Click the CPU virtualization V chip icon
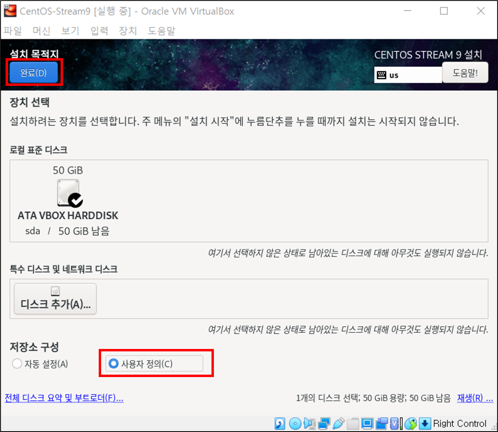Image resolution: width=498 pixels, height=432 pixels. pyautogui.click(x=395, y=423)
